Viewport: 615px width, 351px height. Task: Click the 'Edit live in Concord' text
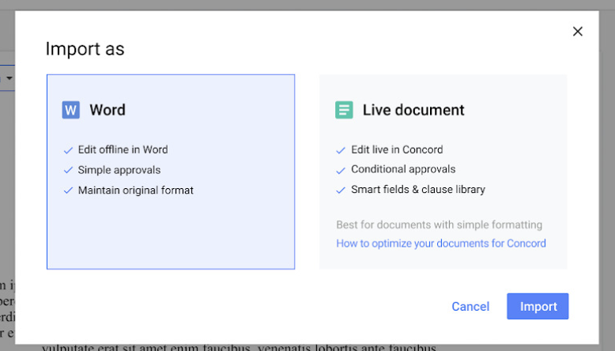(397, 149)
